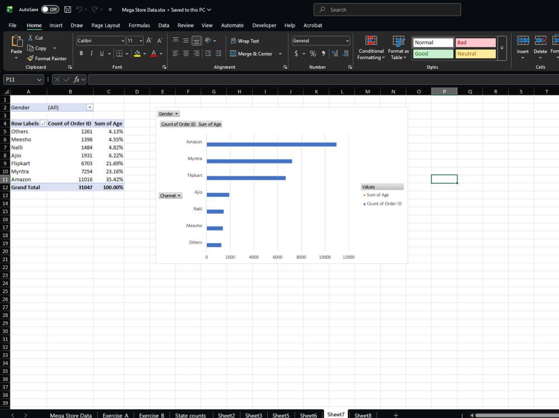Viewport: 559px width, 418px height.
Task: Switch to the Formulas ribbon tab
Action: click(139, 25)
